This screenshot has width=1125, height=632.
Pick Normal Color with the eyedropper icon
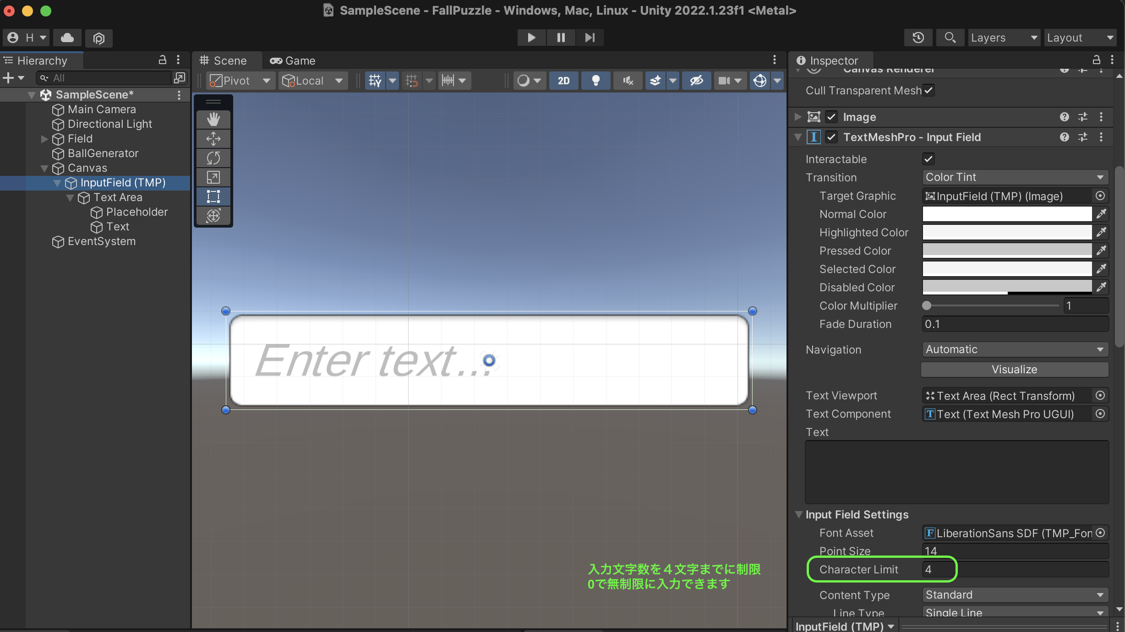1101,214
